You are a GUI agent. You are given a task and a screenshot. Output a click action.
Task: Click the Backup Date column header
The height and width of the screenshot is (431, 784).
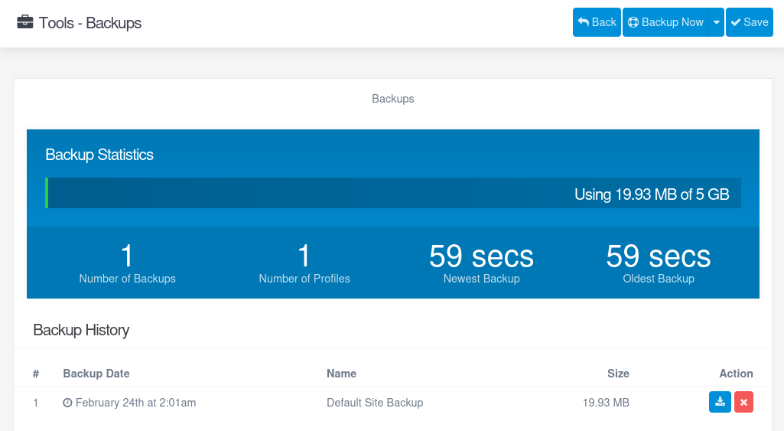pyautogui.click(x=96, y=374)
